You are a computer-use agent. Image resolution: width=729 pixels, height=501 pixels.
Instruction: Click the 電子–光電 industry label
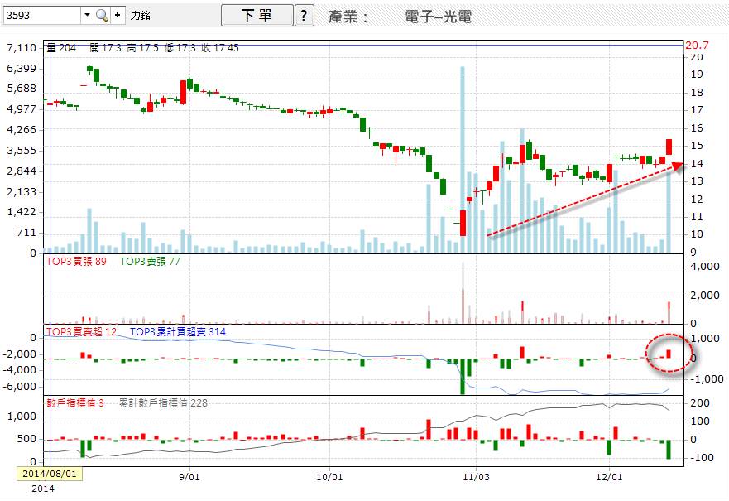(444, 16)
